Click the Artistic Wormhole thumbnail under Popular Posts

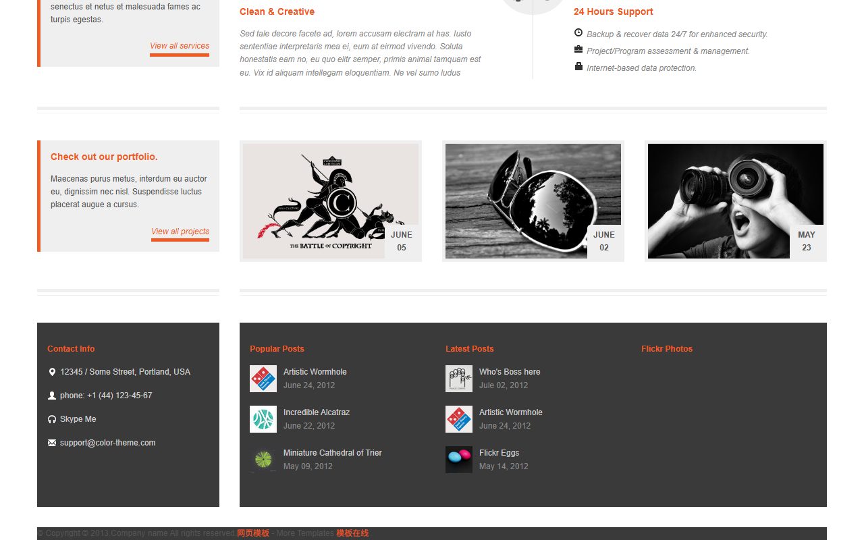(263, 379)
